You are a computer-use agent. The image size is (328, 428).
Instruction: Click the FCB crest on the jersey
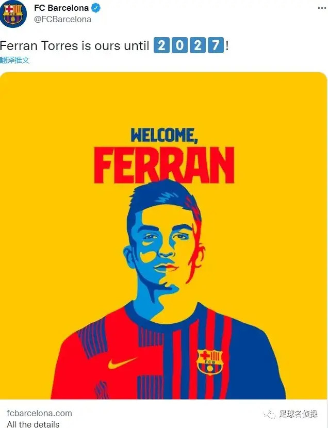pyautogui.click(x=210, y=361)
